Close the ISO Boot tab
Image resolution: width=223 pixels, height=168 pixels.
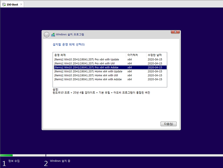pyautogui.click(x=21, y=4)
